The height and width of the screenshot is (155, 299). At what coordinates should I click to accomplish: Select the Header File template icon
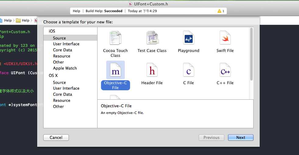pyautogui.click(x=152, y=70)
